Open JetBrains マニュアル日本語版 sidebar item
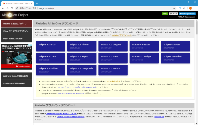 pos(17,76)
